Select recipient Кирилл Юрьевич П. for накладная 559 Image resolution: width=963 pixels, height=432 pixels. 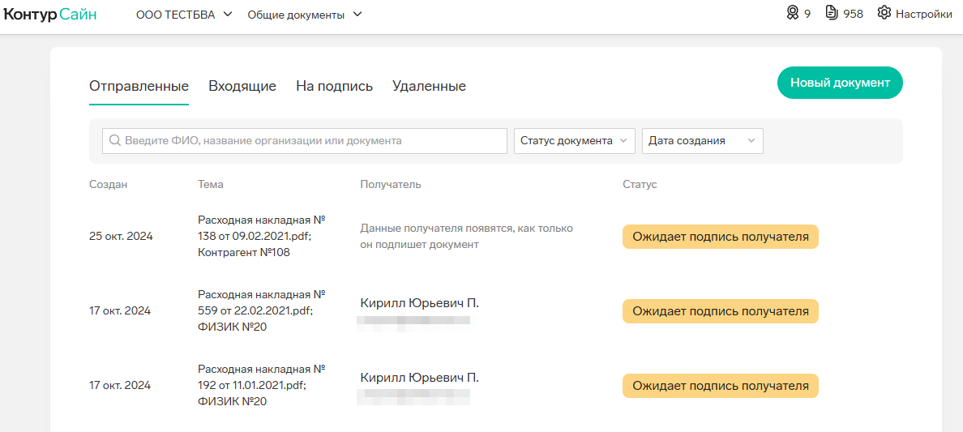(x=419, y=303)
